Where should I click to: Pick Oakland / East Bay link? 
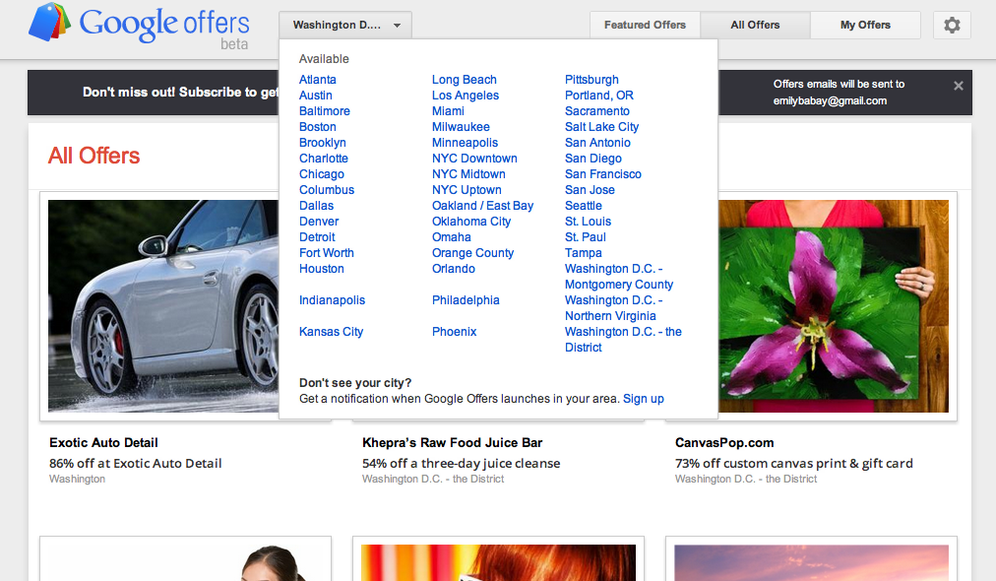tap(483, 206)
